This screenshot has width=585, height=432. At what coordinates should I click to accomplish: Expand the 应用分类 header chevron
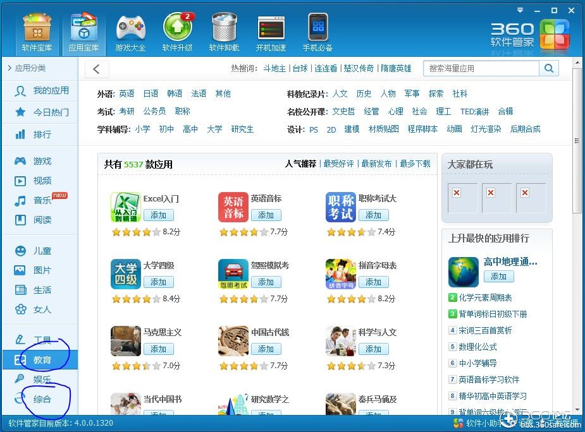[9, 68]
